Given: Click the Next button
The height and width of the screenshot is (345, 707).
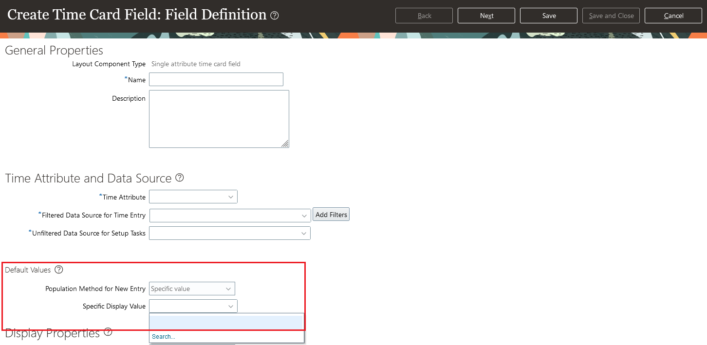Looking at the screenshot, I should (486, 15).
